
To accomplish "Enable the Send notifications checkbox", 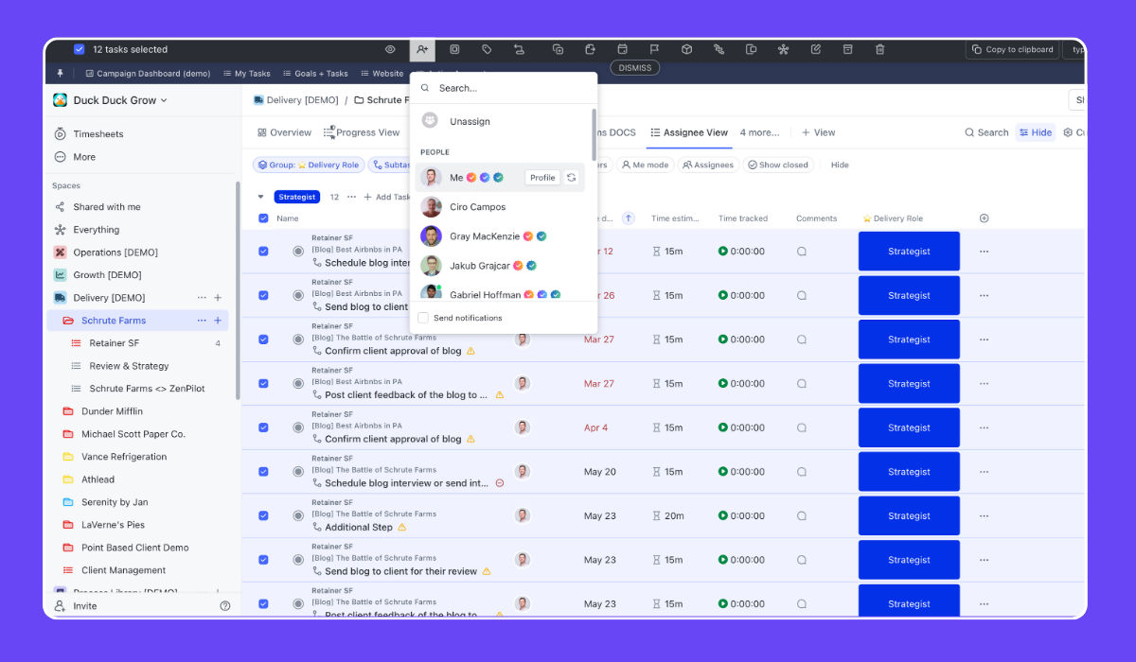I will click(422, 319).
